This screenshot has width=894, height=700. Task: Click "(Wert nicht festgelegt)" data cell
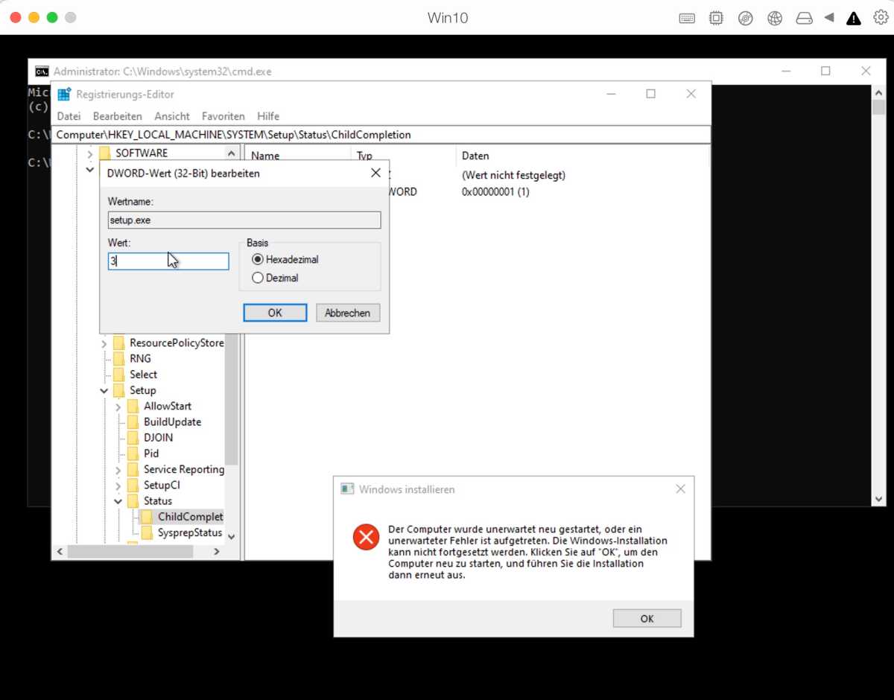513,175
